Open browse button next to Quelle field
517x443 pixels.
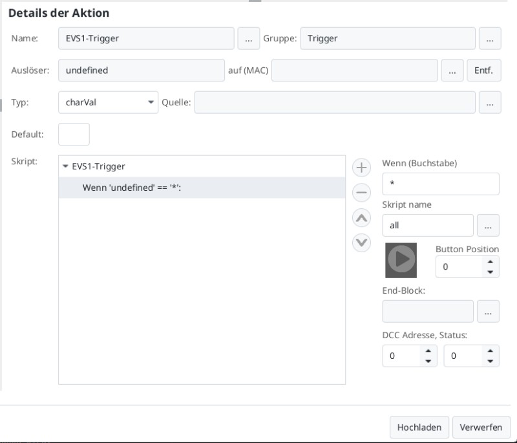[490, 102]
